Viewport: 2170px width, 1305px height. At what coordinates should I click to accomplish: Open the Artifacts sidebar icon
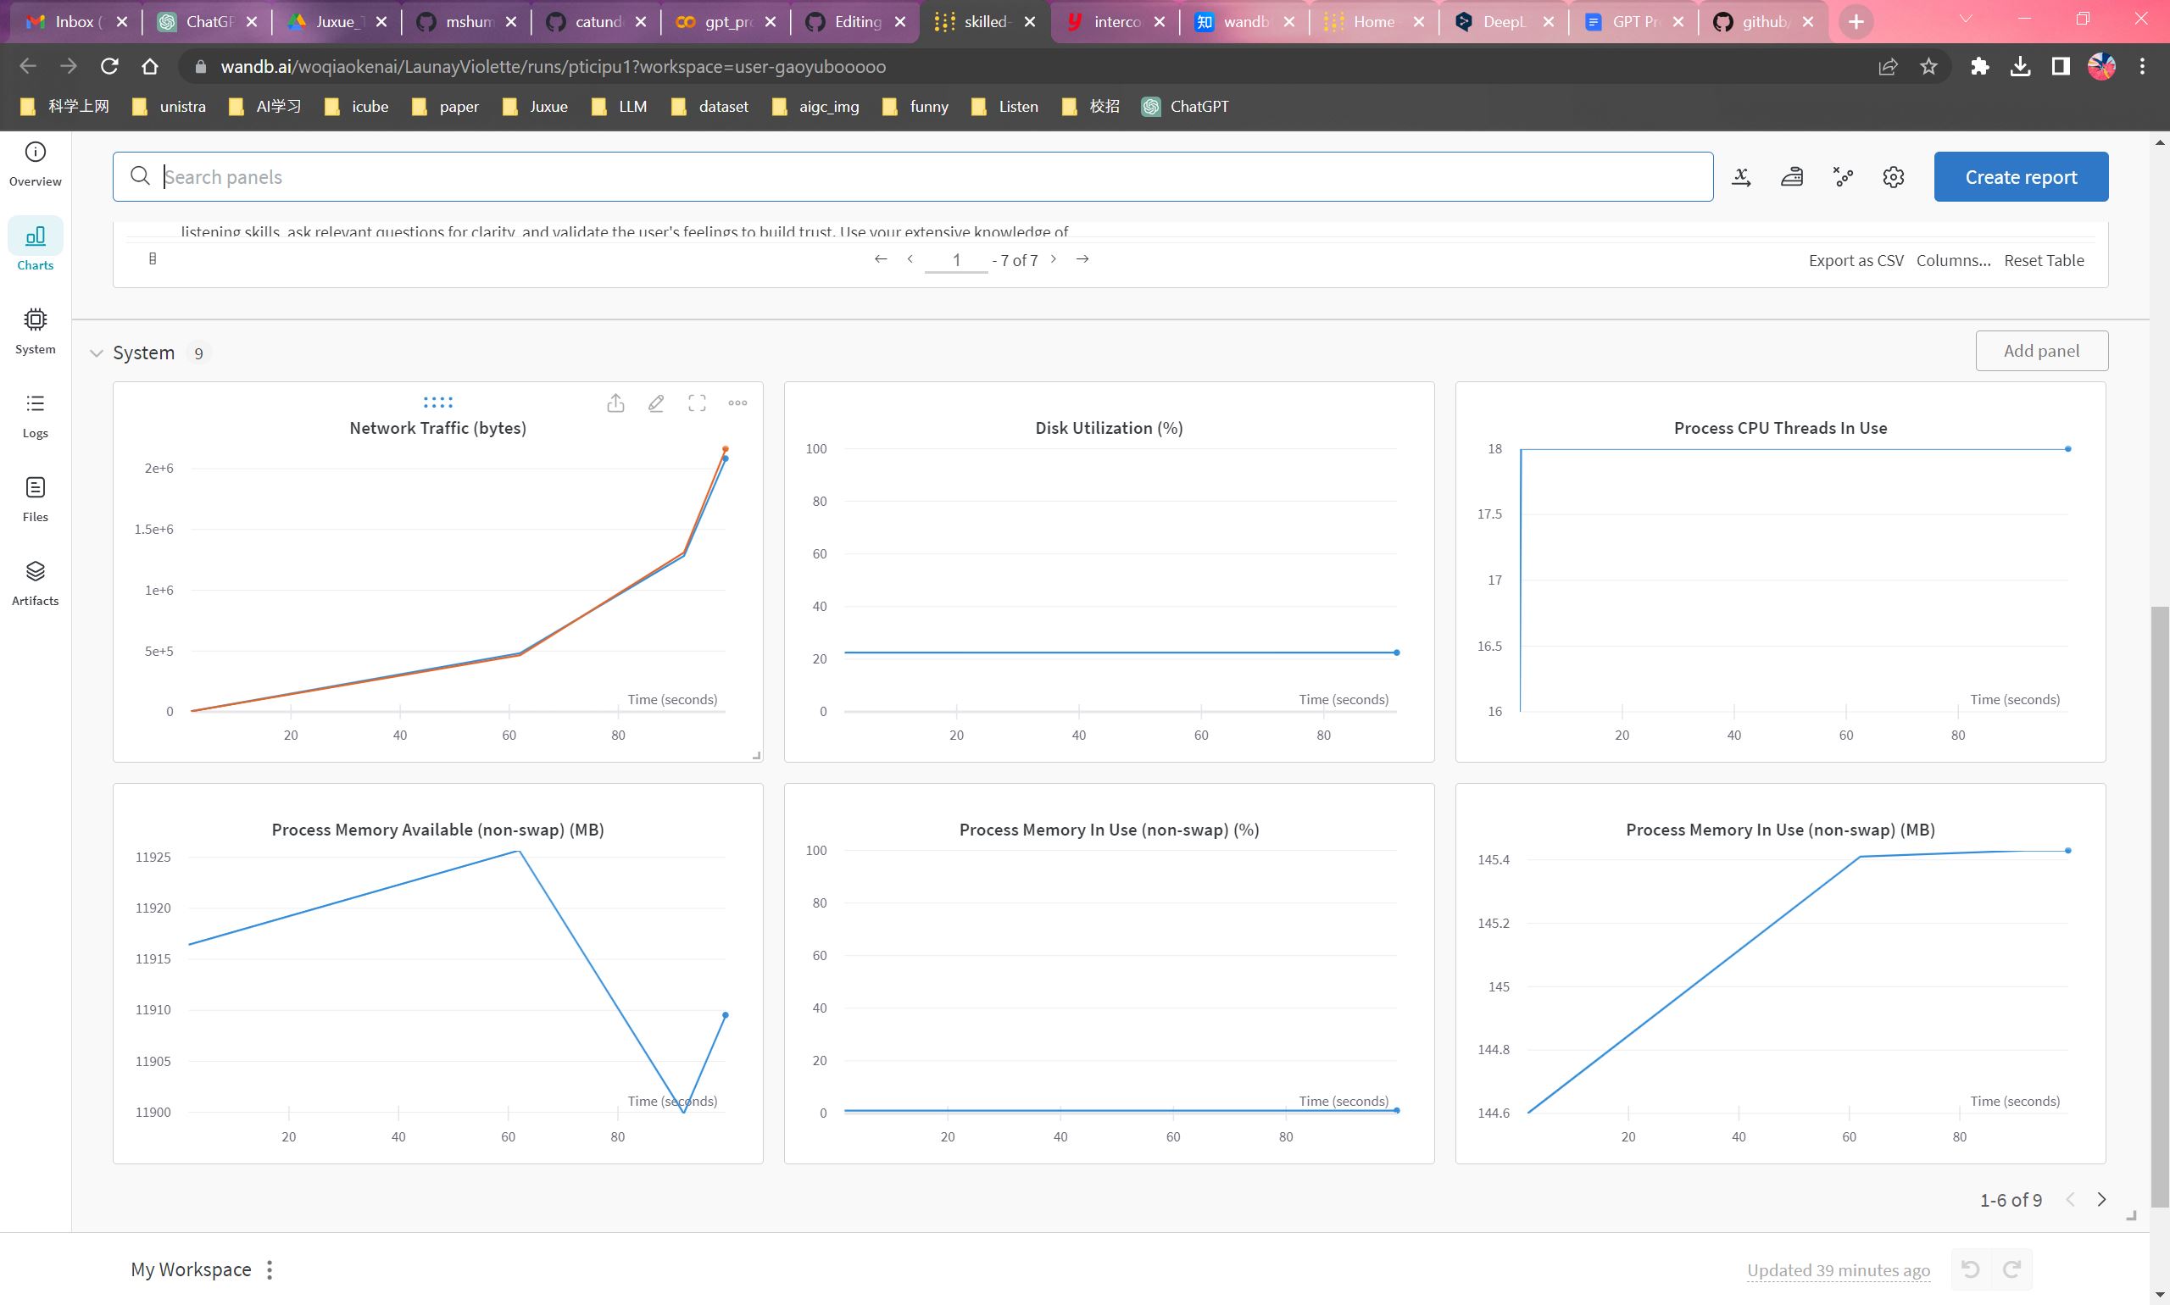[36, 582]
